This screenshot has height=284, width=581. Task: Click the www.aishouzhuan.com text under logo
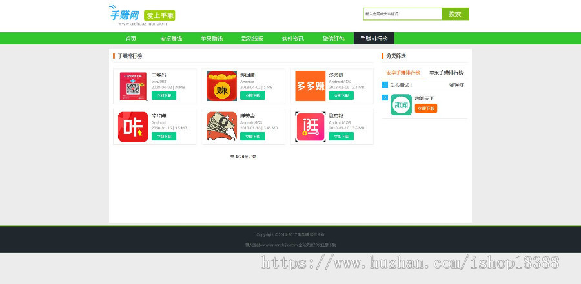(142, 24)
